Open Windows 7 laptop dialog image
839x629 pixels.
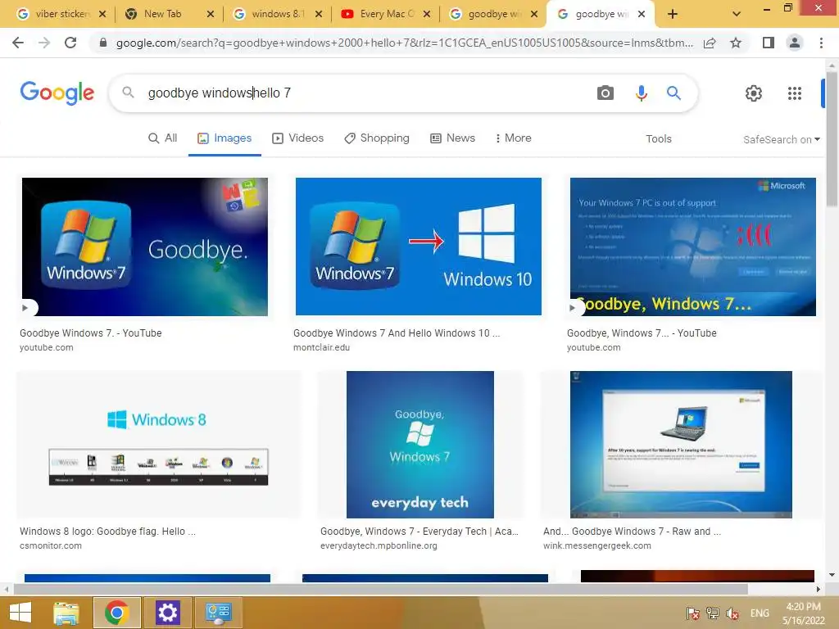point(681,445)
